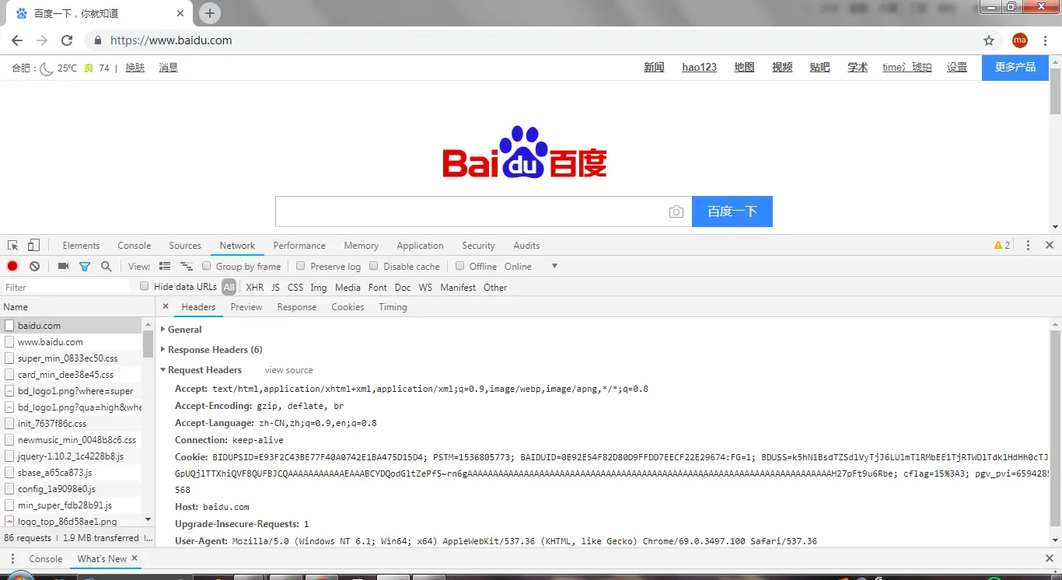This screenshot has width=1062, height=580.
Task: Show overview waterfall view icon
Action: point(187,266)
